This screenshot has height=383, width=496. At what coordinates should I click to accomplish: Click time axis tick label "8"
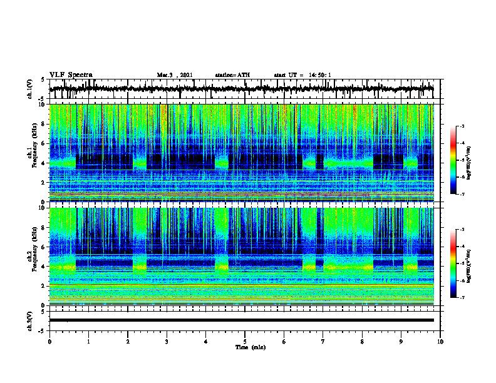(362, 342)
